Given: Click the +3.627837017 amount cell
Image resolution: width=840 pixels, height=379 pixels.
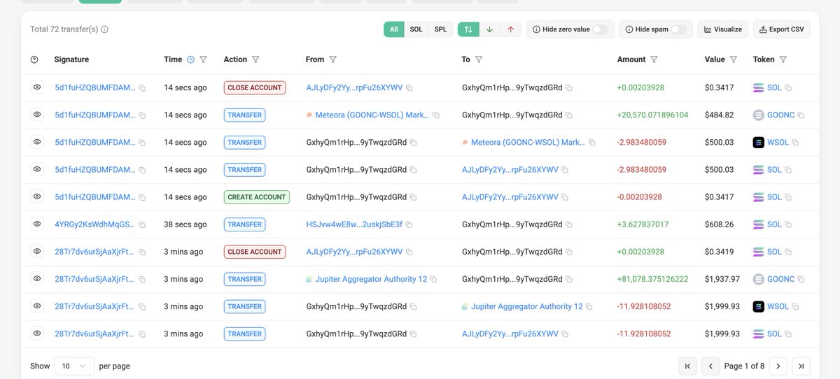Looking at the screenshot, I should (643, 224).
